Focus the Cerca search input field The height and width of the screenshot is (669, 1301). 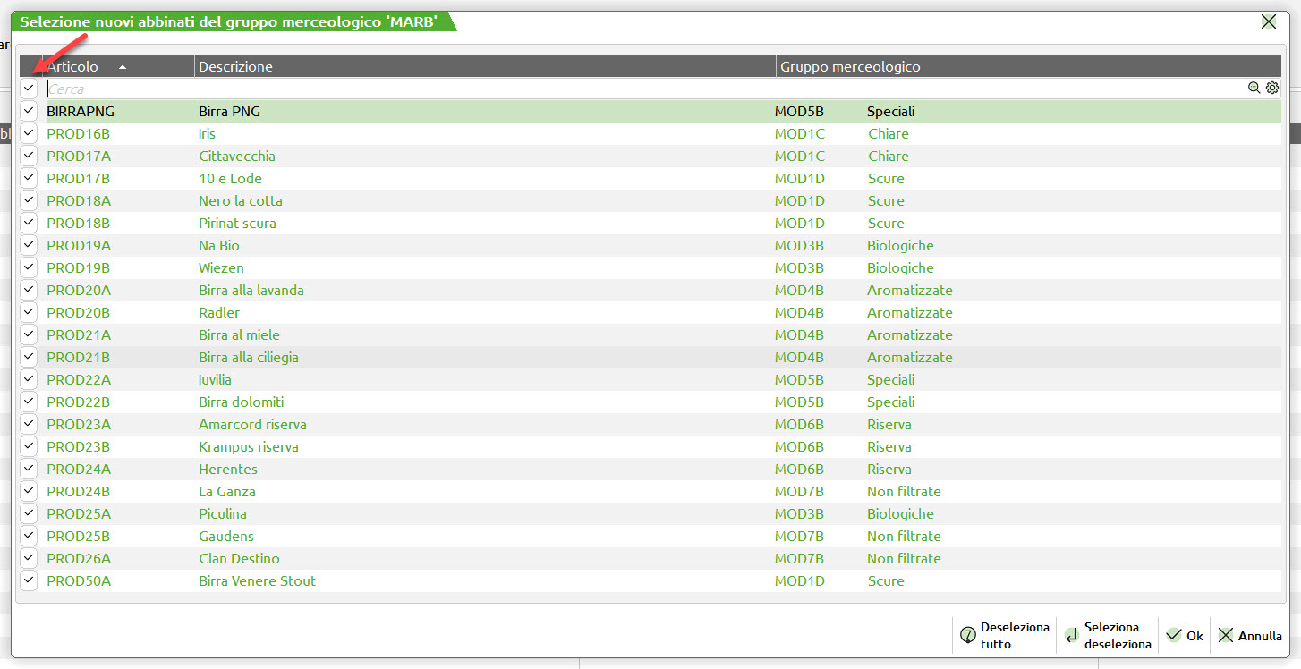626,89
